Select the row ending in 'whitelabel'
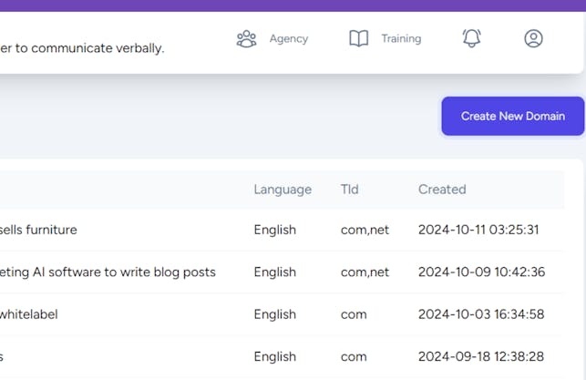Screen dimensions: 586x380 [29, 314]
